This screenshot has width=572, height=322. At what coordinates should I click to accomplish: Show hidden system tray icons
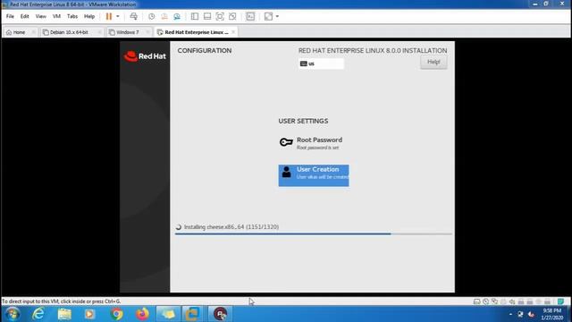pos(510,314)
